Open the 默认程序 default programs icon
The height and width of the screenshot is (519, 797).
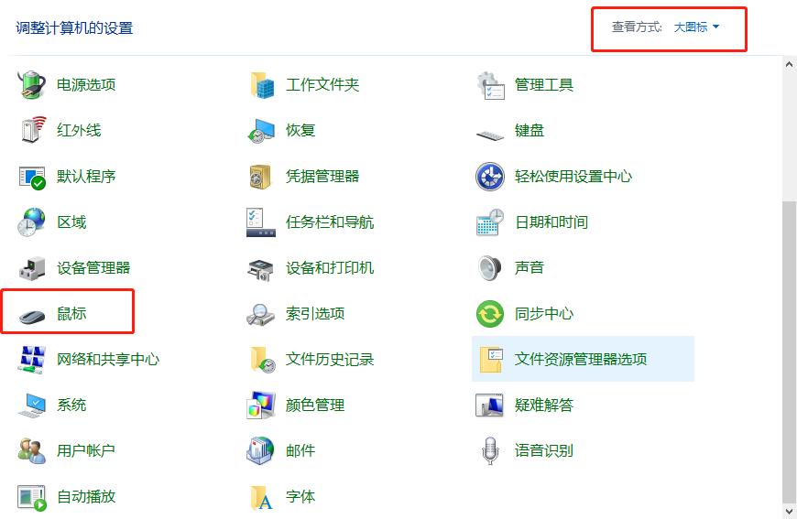point(32,177)
